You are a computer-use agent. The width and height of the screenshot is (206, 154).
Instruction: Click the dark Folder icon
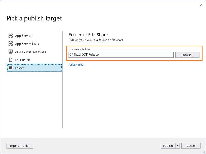pyautogui.click(x=10, y=68)
